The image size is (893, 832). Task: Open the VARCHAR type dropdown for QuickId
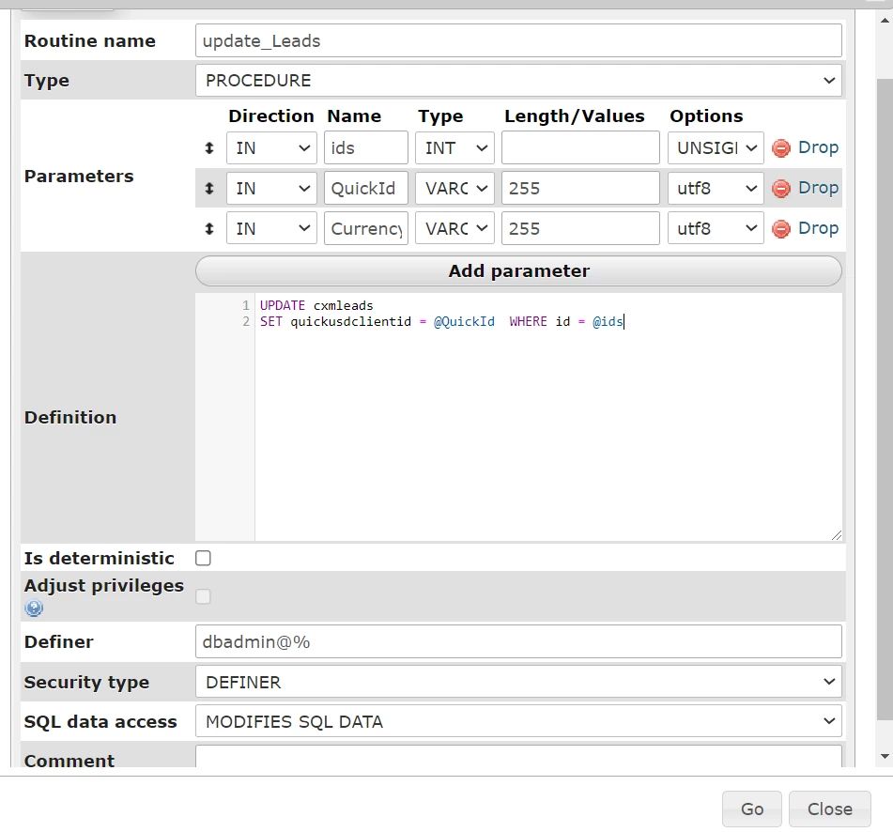[454, 189]
